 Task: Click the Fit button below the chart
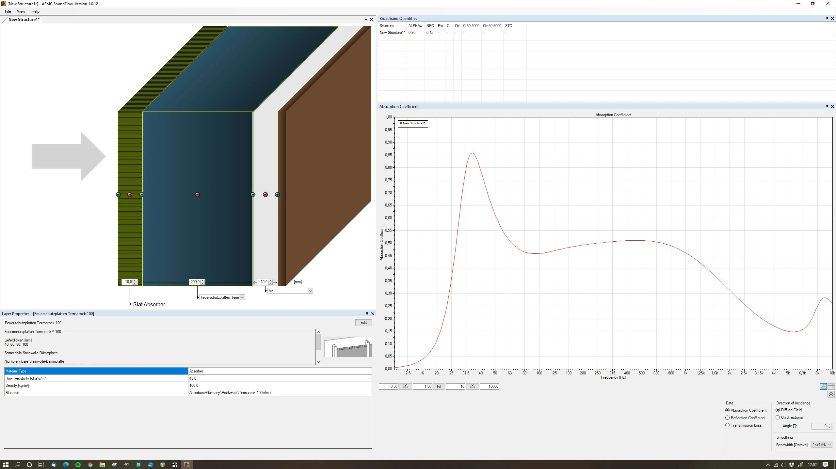click(x=439, y=386)
